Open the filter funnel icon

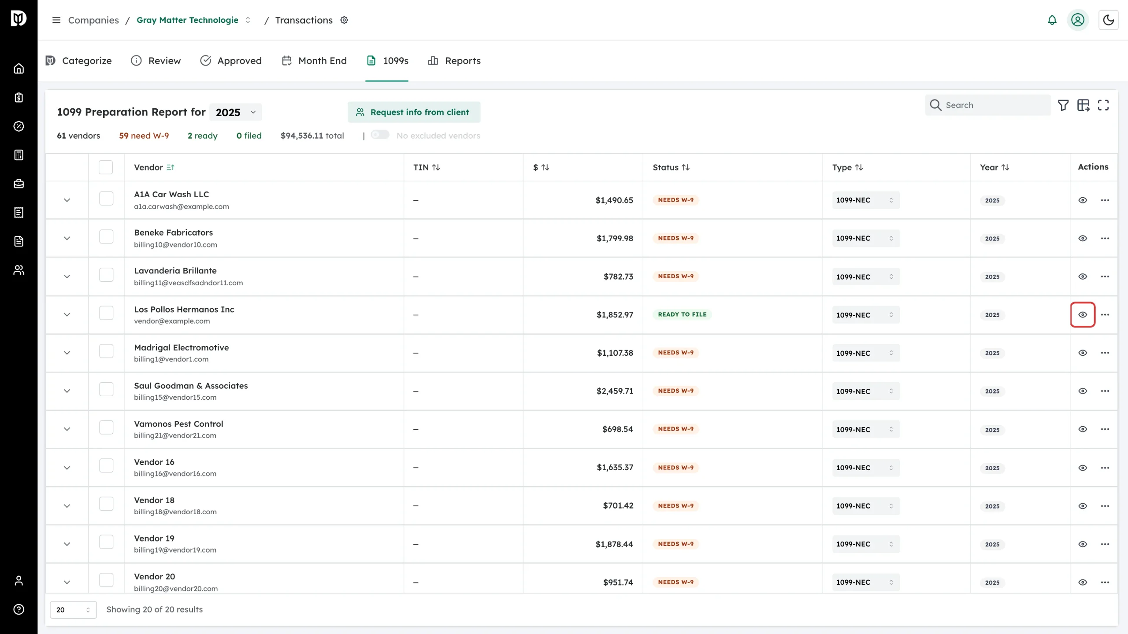(1063, 105)
